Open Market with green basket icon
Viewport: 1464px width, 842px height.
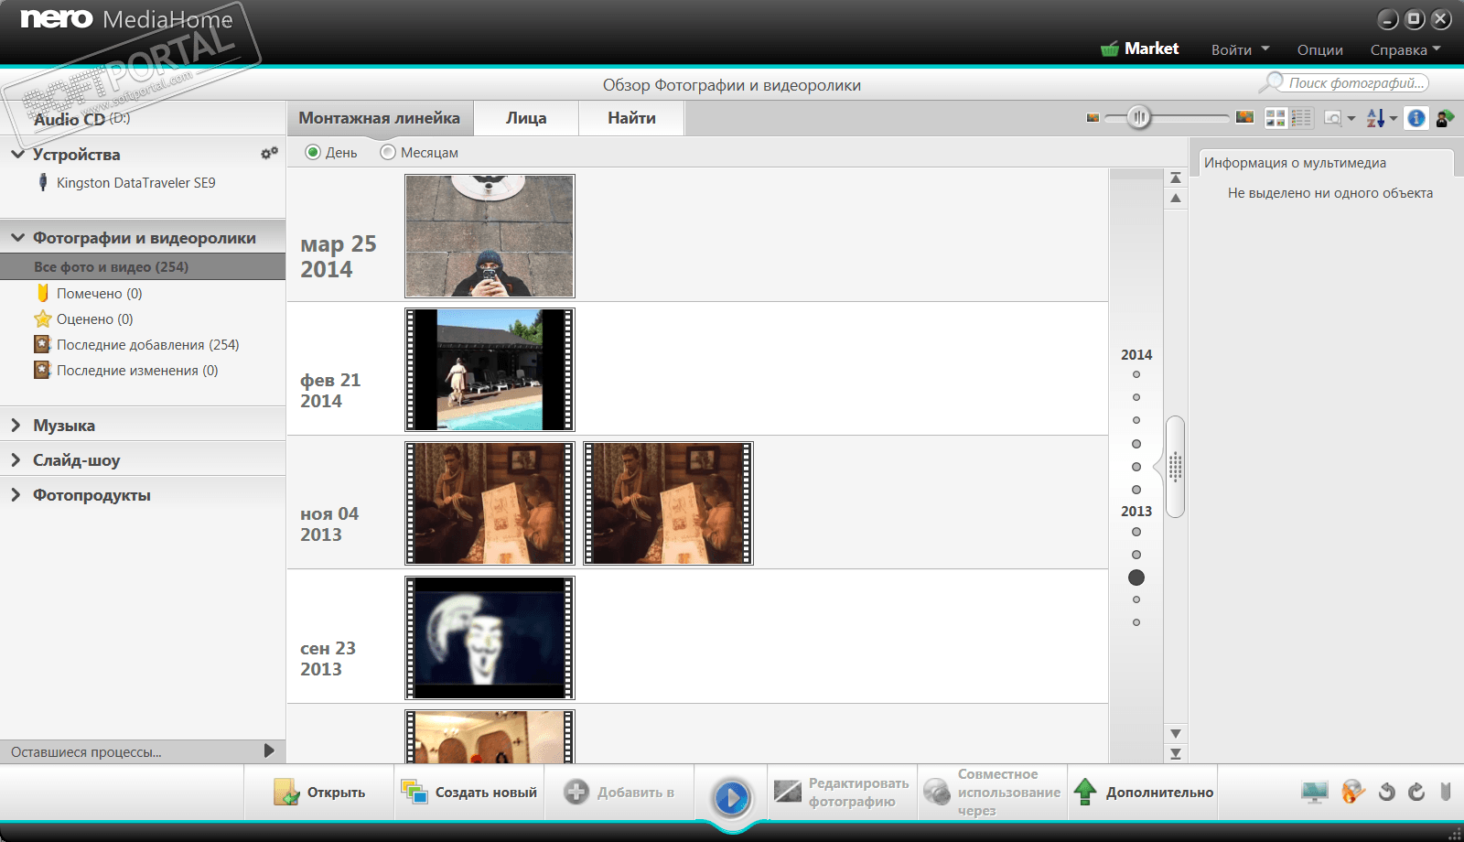(1139, 49)
